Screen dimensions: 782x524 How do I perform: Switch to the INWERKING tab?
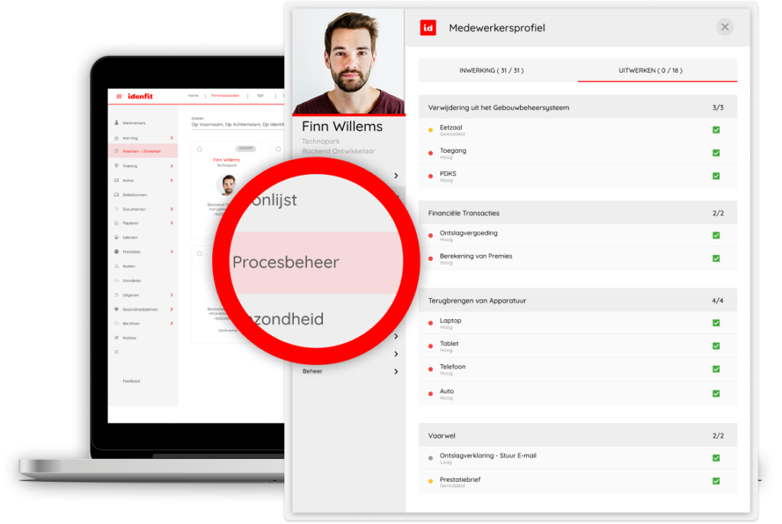[491, 70]
